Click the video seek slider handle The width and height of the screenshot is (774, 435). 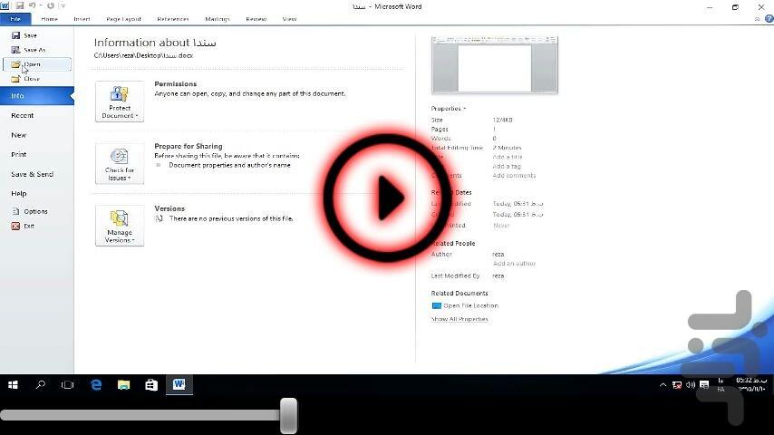(x=288, y=415)
